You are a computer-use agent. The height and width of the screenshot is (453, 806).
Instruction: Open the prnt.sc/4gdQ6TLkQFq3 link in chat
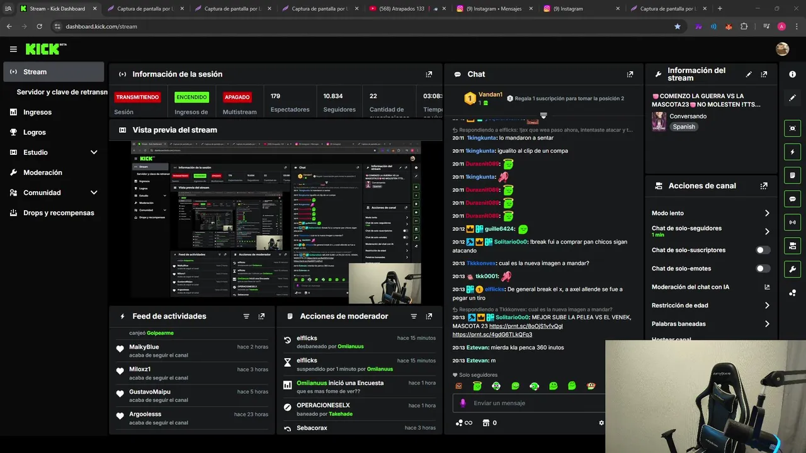point(492,335)
